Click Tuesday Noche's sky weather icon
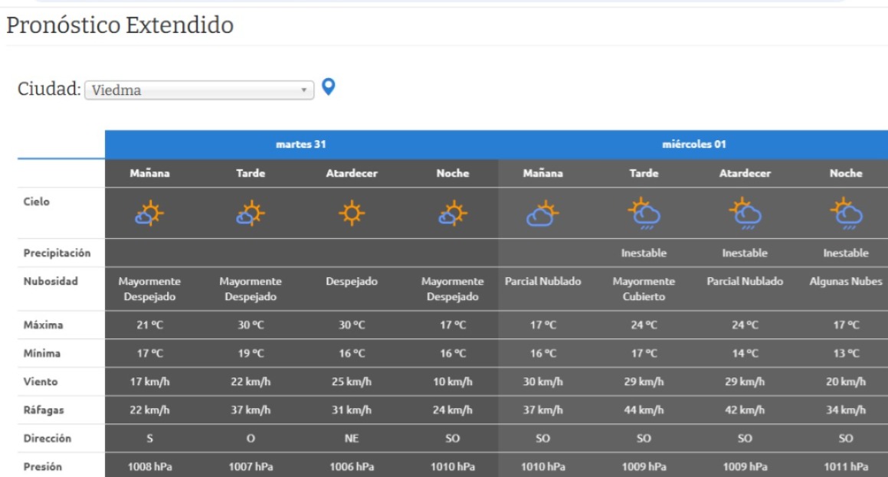The image size is (888, 477). pos(453,214)
